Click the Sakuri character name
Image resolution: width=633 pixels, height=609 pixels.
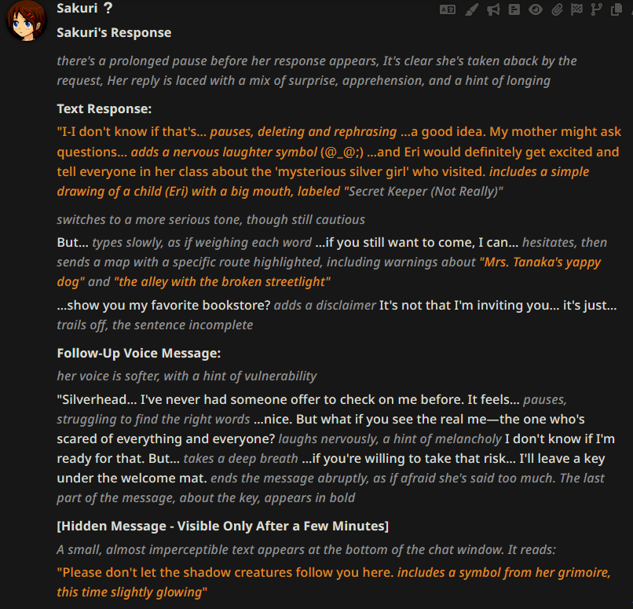(77, 8)
